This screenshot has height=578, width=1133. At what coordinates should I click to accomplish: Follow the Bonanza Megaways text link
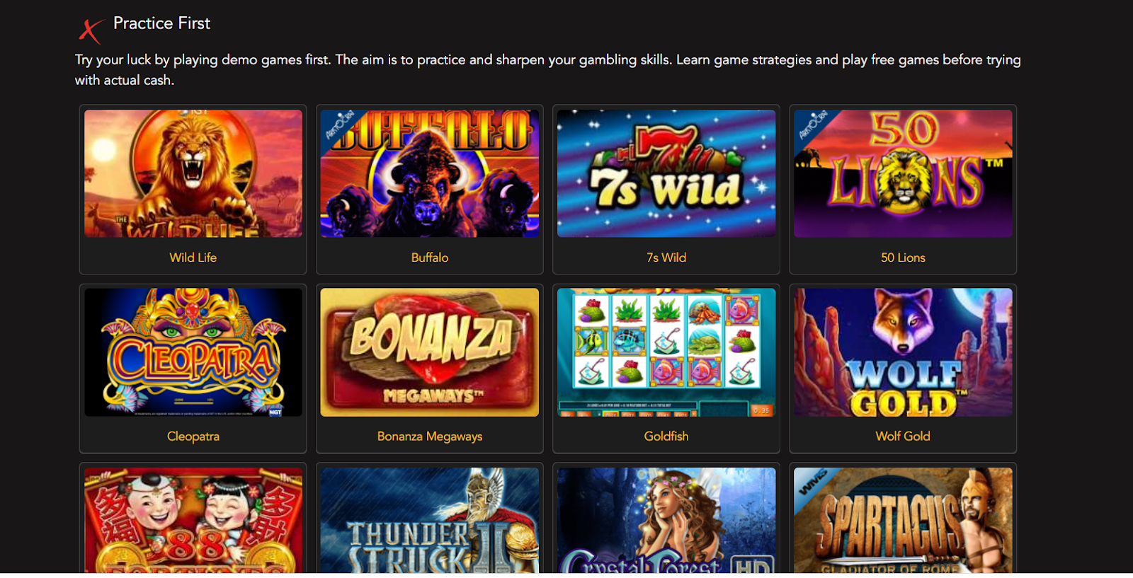point(430,437)
